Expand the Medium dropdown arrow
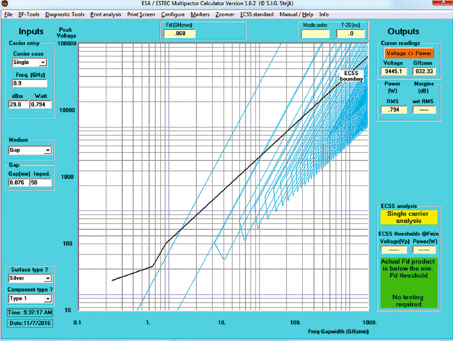453x341 pixels. tap(48, 150)
